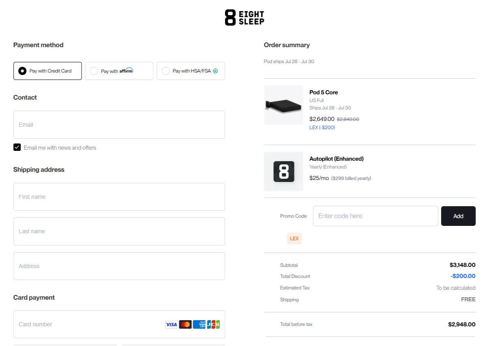
Task: Select Pay with HSA/FSA radio button
Action: [x=166, y=71]
